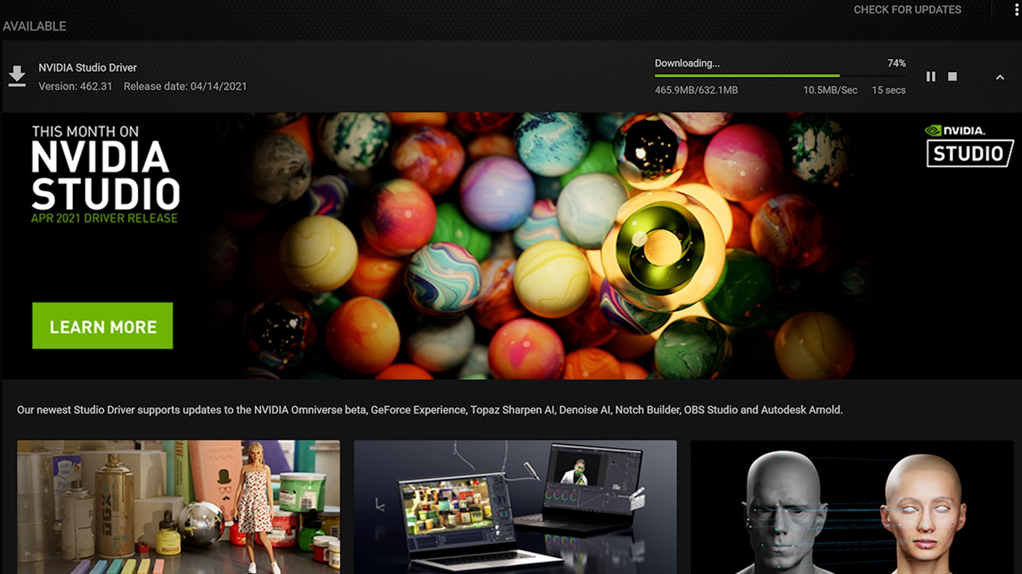Click the Version: 462.31 text
Image resolution: width=1022 pixels, height=574 pixels.
point(75,87)
